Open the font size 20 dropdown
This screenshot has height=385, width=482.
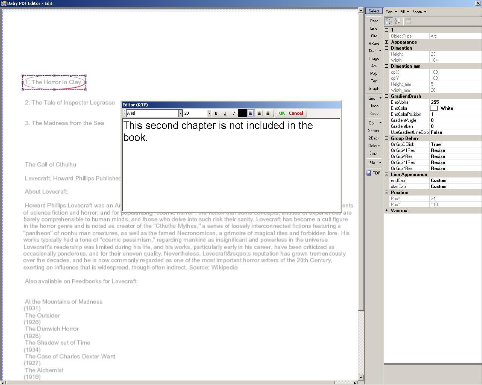pyautogui.click(x=209, y=113)
